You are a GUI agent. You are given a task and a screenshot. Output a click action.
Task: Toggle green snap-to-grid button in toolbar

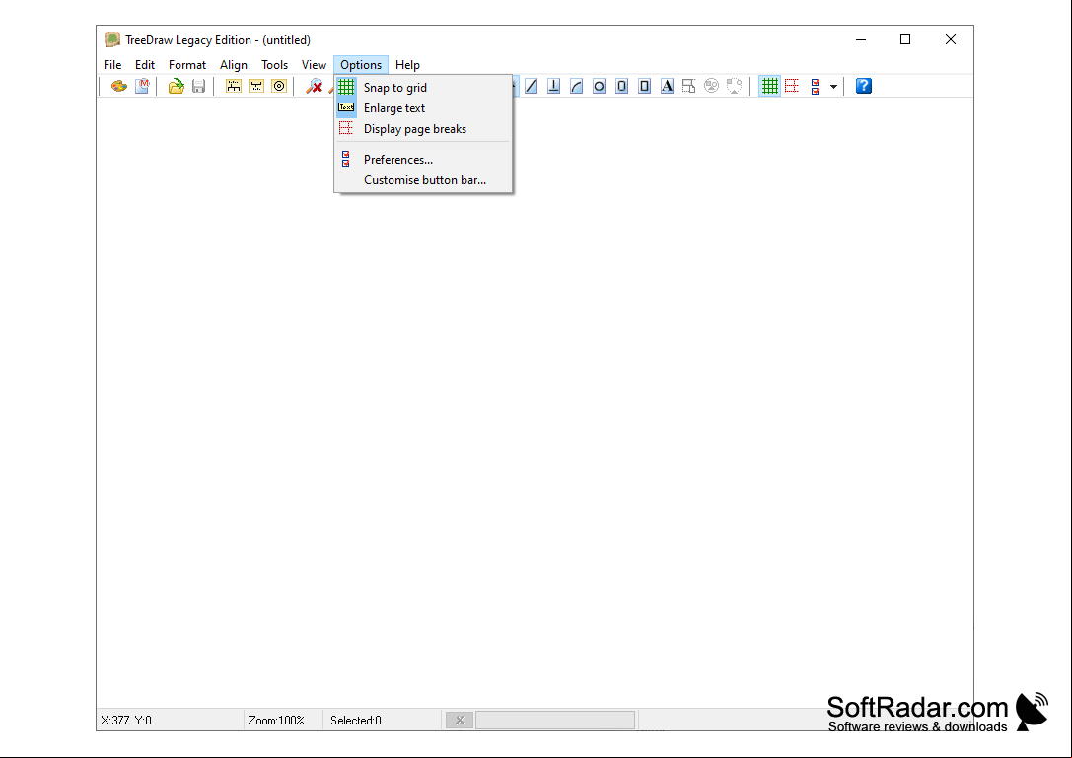click(770, 86)
